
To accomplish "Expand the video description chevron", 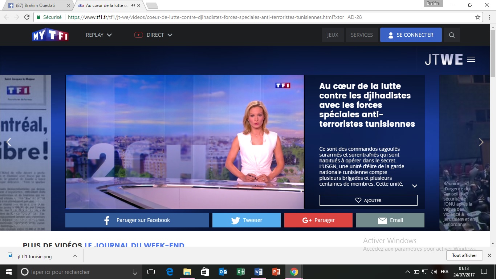I will tap(414, 186).
